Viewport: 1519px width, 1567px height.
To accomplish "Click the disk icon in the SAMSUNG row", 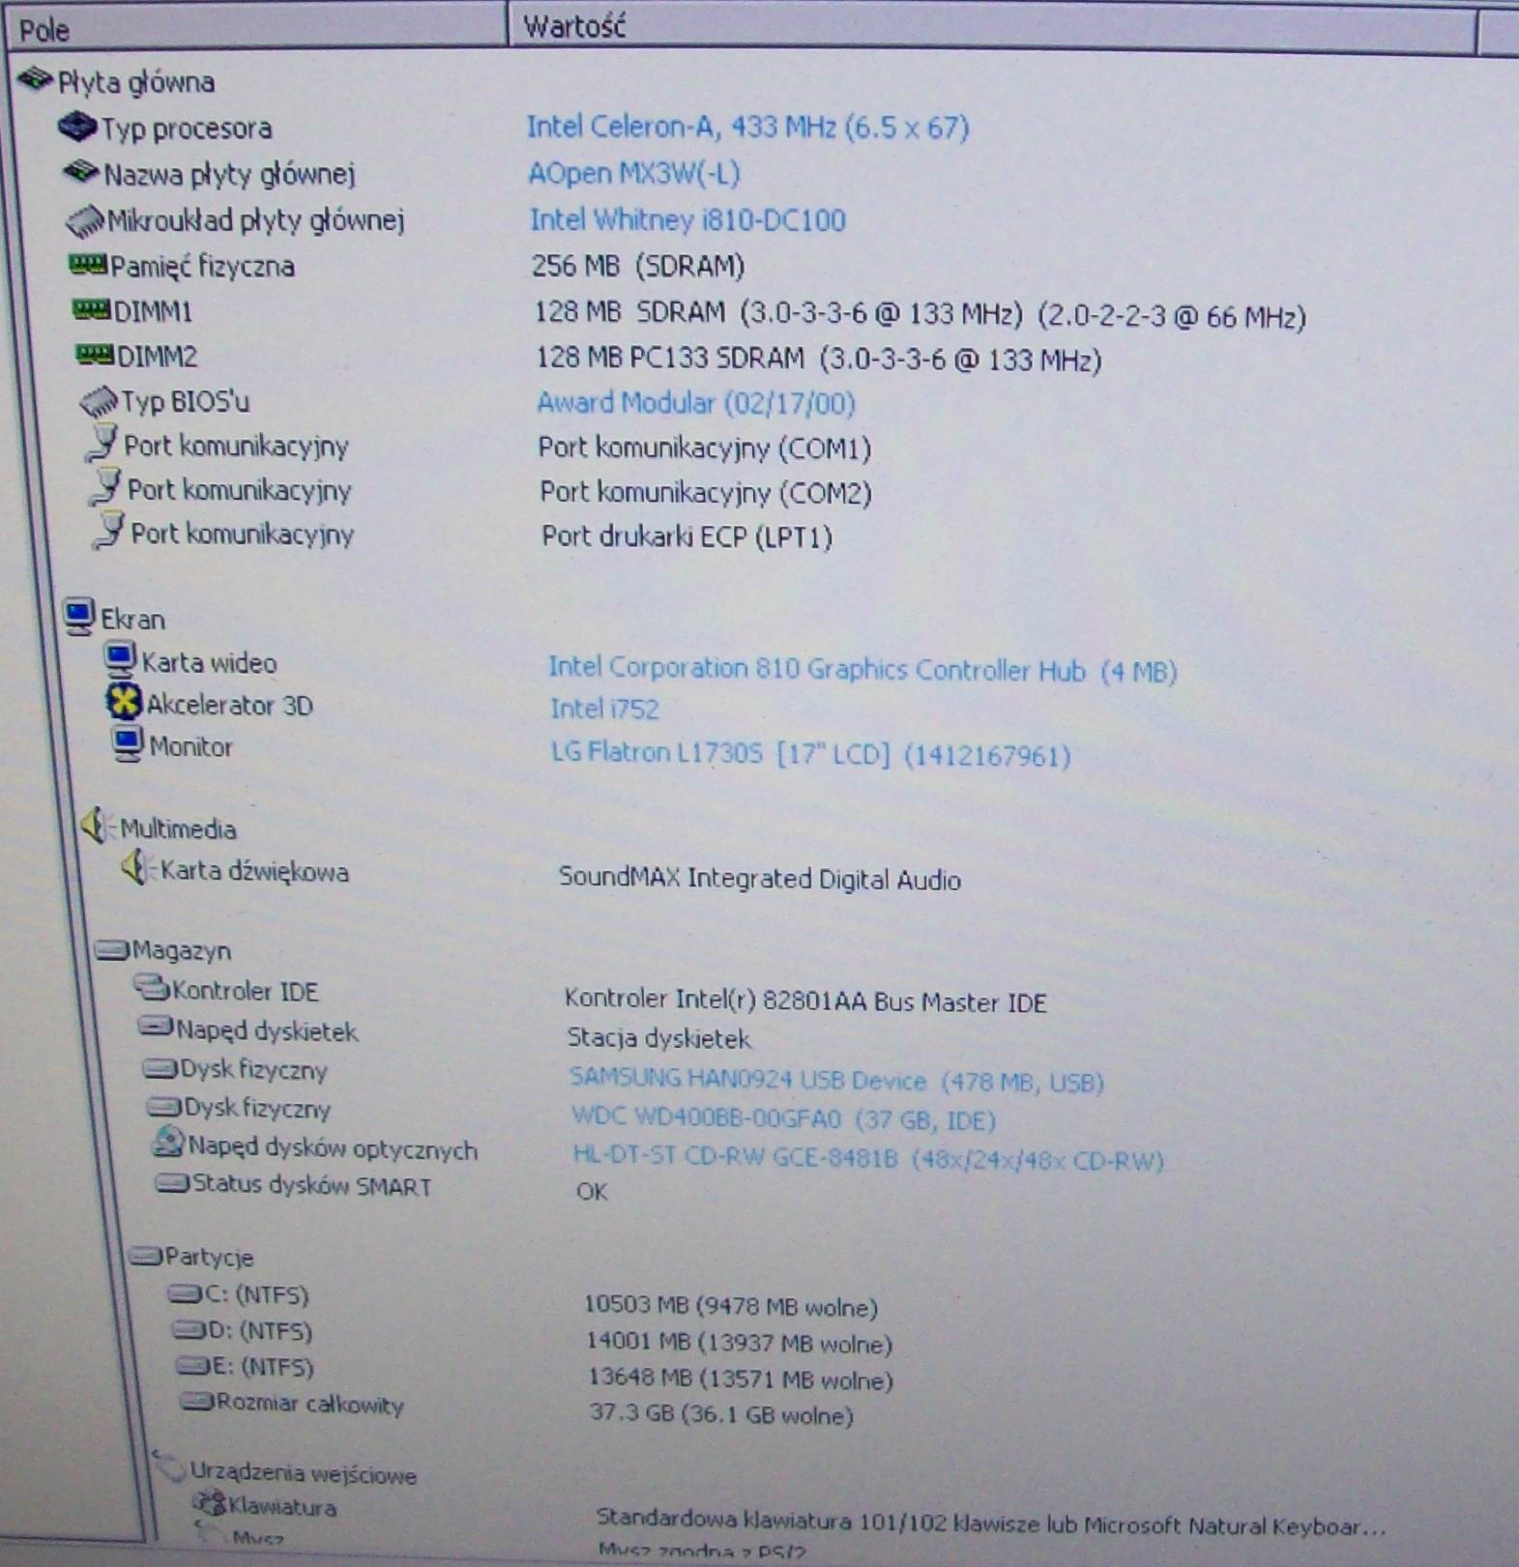I will [x=160, y=1068].
